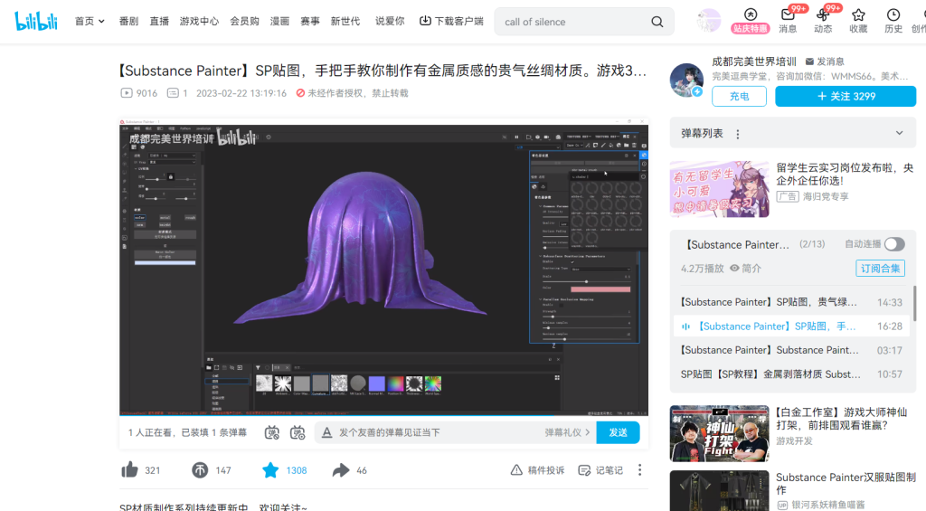
Task: Send danmaku with 发送 button
Action: (x=618, y=432)
